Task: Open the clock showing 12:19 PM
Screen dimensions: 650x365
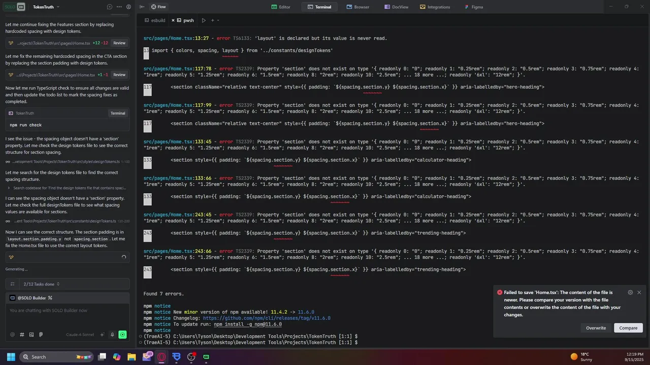Action: [634, 357]
